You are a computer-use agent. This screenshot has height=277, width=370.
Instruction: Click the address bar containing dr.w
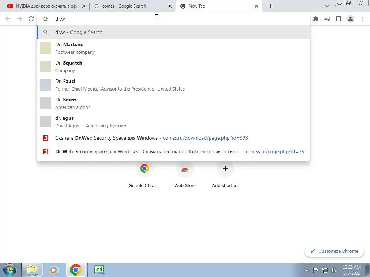tap(173, 19)
